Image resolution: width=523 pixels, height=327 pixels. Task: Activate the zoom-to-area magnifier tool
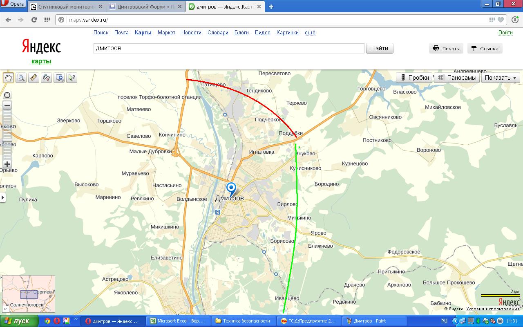[x=21, y=78]
